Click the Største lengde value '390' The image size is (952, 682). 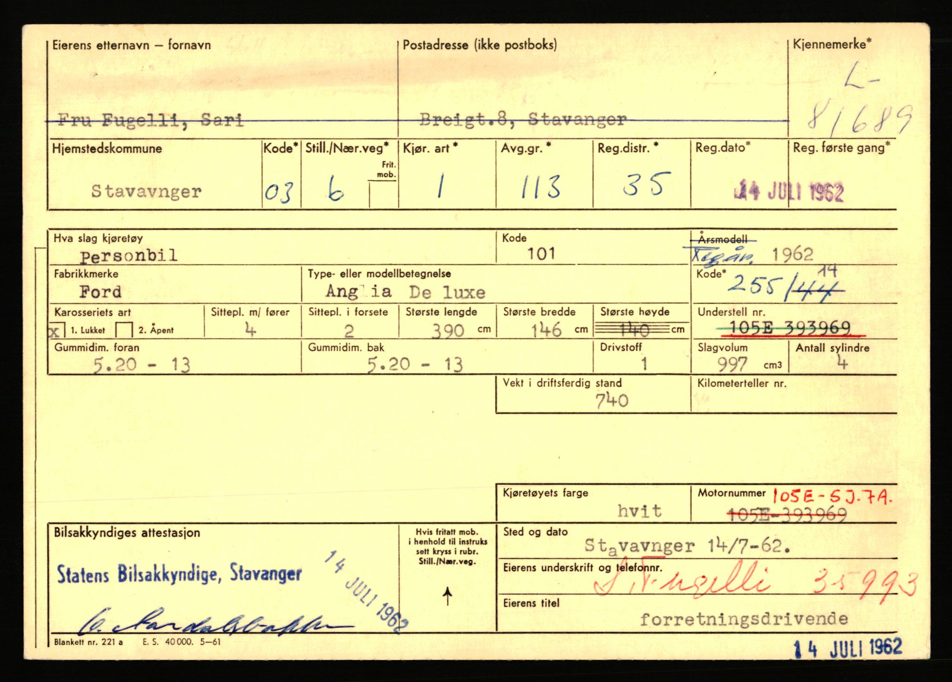[448, 331]
